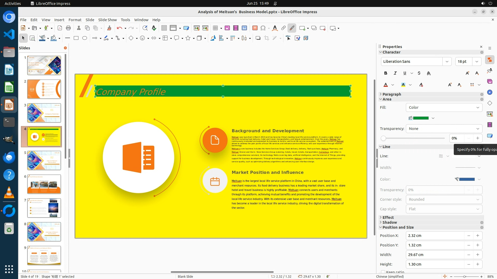Toggle Italic text formatting
The width and height of the screenshot is (497, 279).
coord(395,73)
